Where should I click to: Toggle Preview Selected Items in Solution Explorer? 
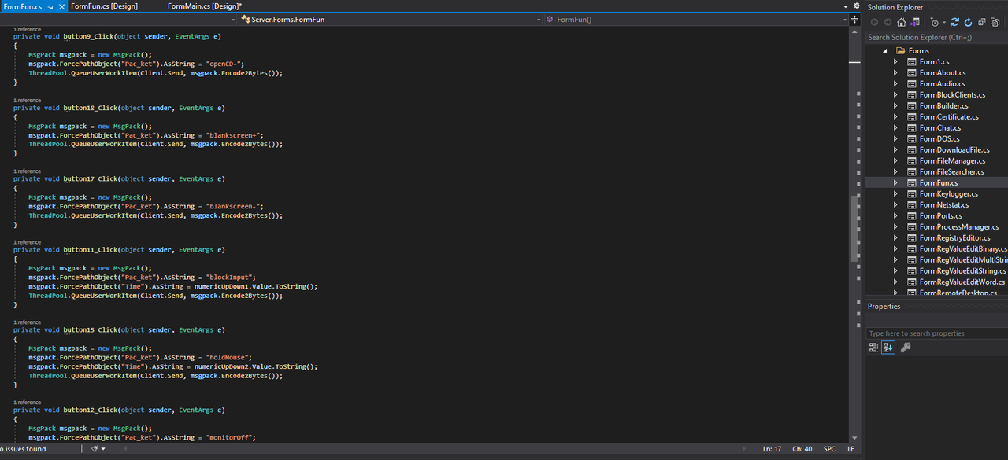[x=995, y=22]
